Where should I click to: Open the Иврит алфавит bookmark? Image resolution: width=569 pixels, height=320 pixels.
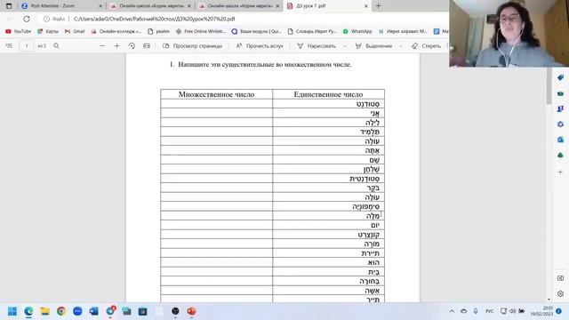[x=403, y=32]
